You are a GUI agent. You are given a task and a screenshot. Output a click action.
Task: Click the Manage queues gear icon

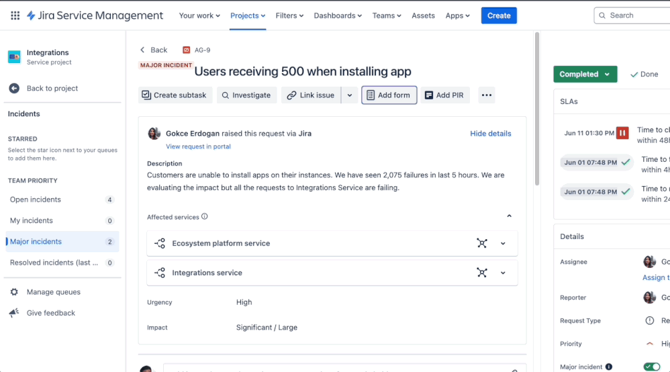(x=14, y=292)
